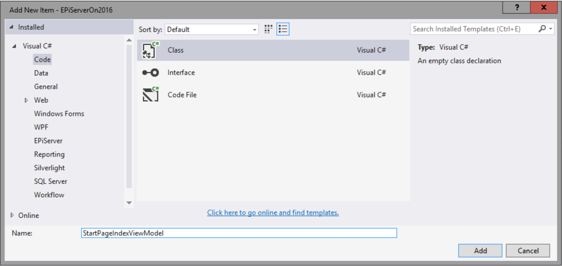Click the Cancel button
Viewport: 562px width, 266px height.
tap(528, 251)
